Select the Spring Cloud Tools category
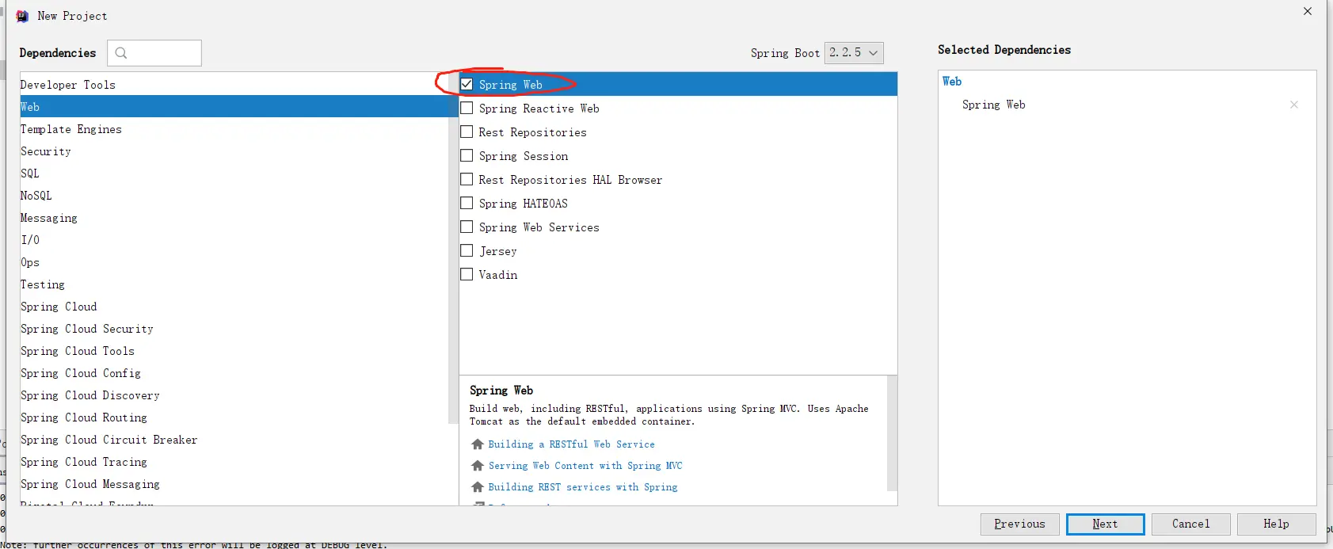 (x=234, y=351)
